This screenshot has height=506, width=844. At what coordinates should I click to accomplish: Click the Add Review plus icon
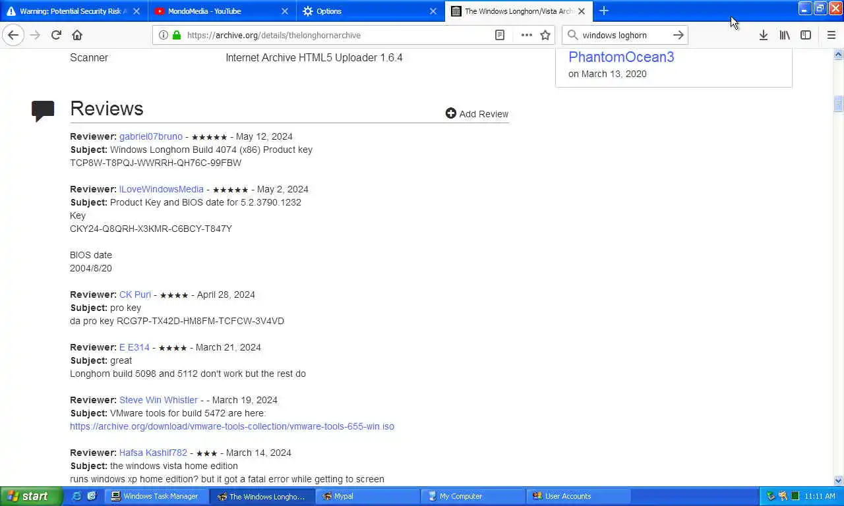[450, 113]
